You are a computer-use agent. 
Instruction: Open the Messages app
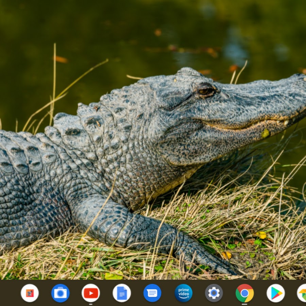[x=152, y=293]
